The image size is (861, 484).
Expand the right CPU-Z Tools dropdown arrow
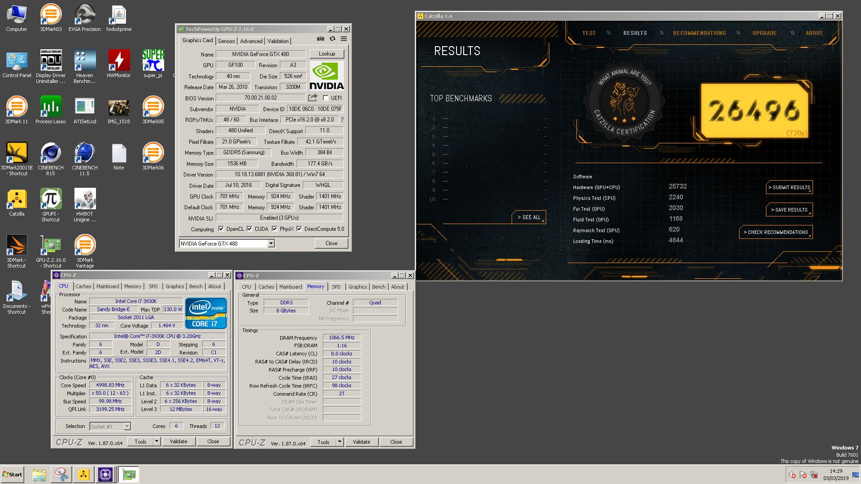pos(339,442)
